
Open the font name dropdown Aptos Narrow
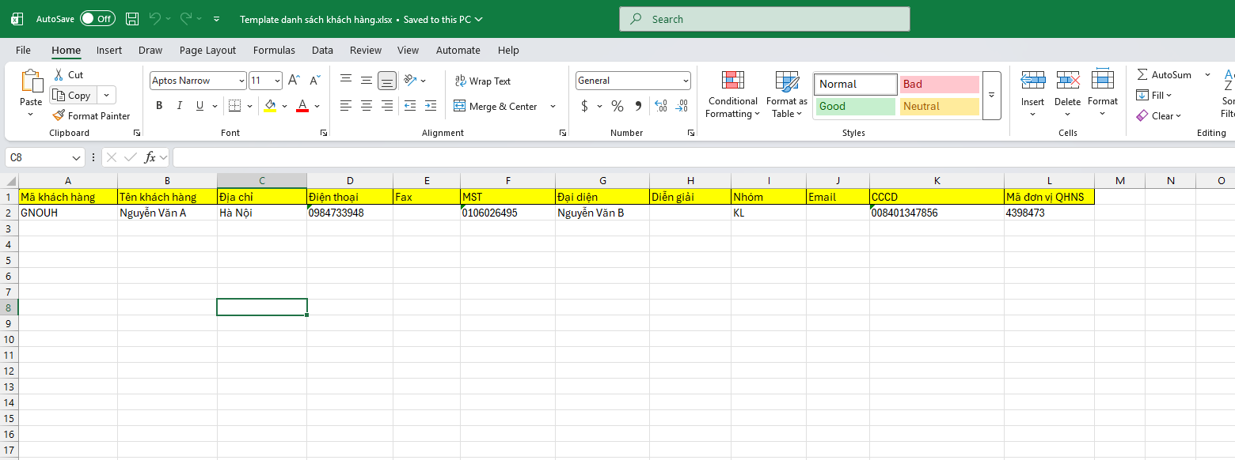pos(198,81)
